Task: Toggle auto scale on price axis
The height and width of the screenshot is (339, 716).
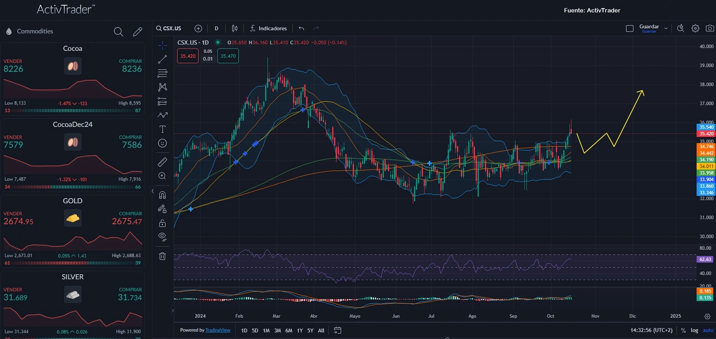Action: click(x=708, y=330)
